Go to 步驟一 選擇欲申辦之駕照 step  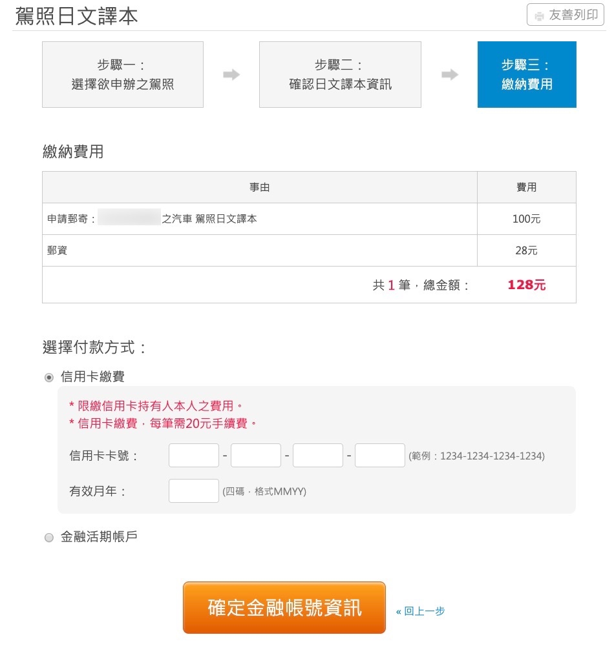point(123,75)
